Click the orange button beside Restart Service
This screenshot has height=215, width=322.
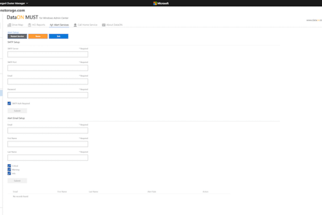click(38, 36)
